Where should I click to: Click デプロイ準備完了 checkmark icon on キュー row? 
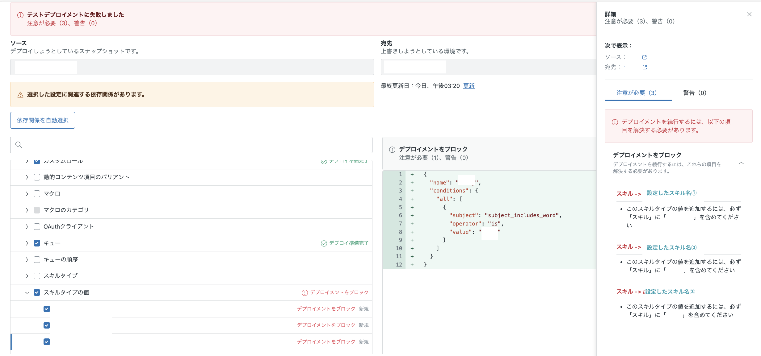tap(324, 243)
